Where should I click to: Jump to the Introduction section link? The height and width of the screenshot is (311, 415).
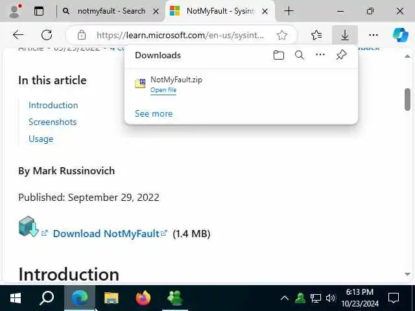[53, 105]
